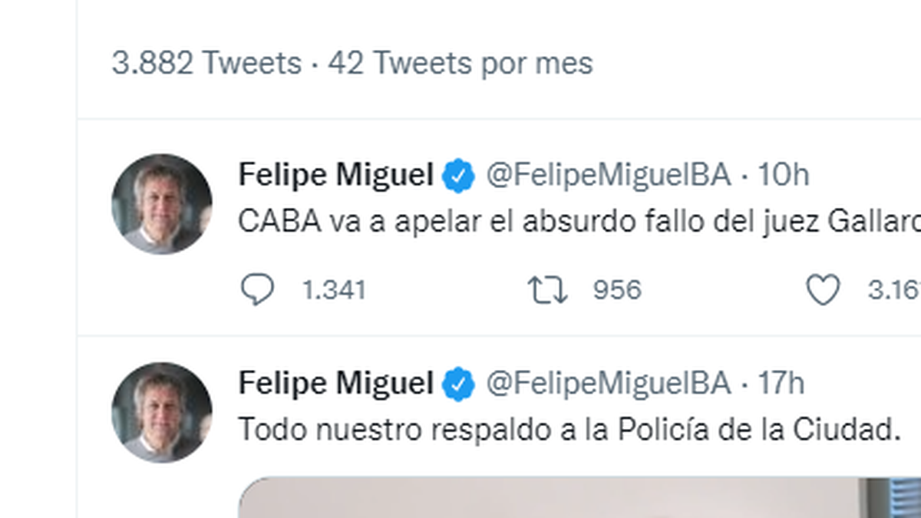921x518 pixels.
Task: Click the verified badge on the 17h tweet
Action: (x=458, y=384)
